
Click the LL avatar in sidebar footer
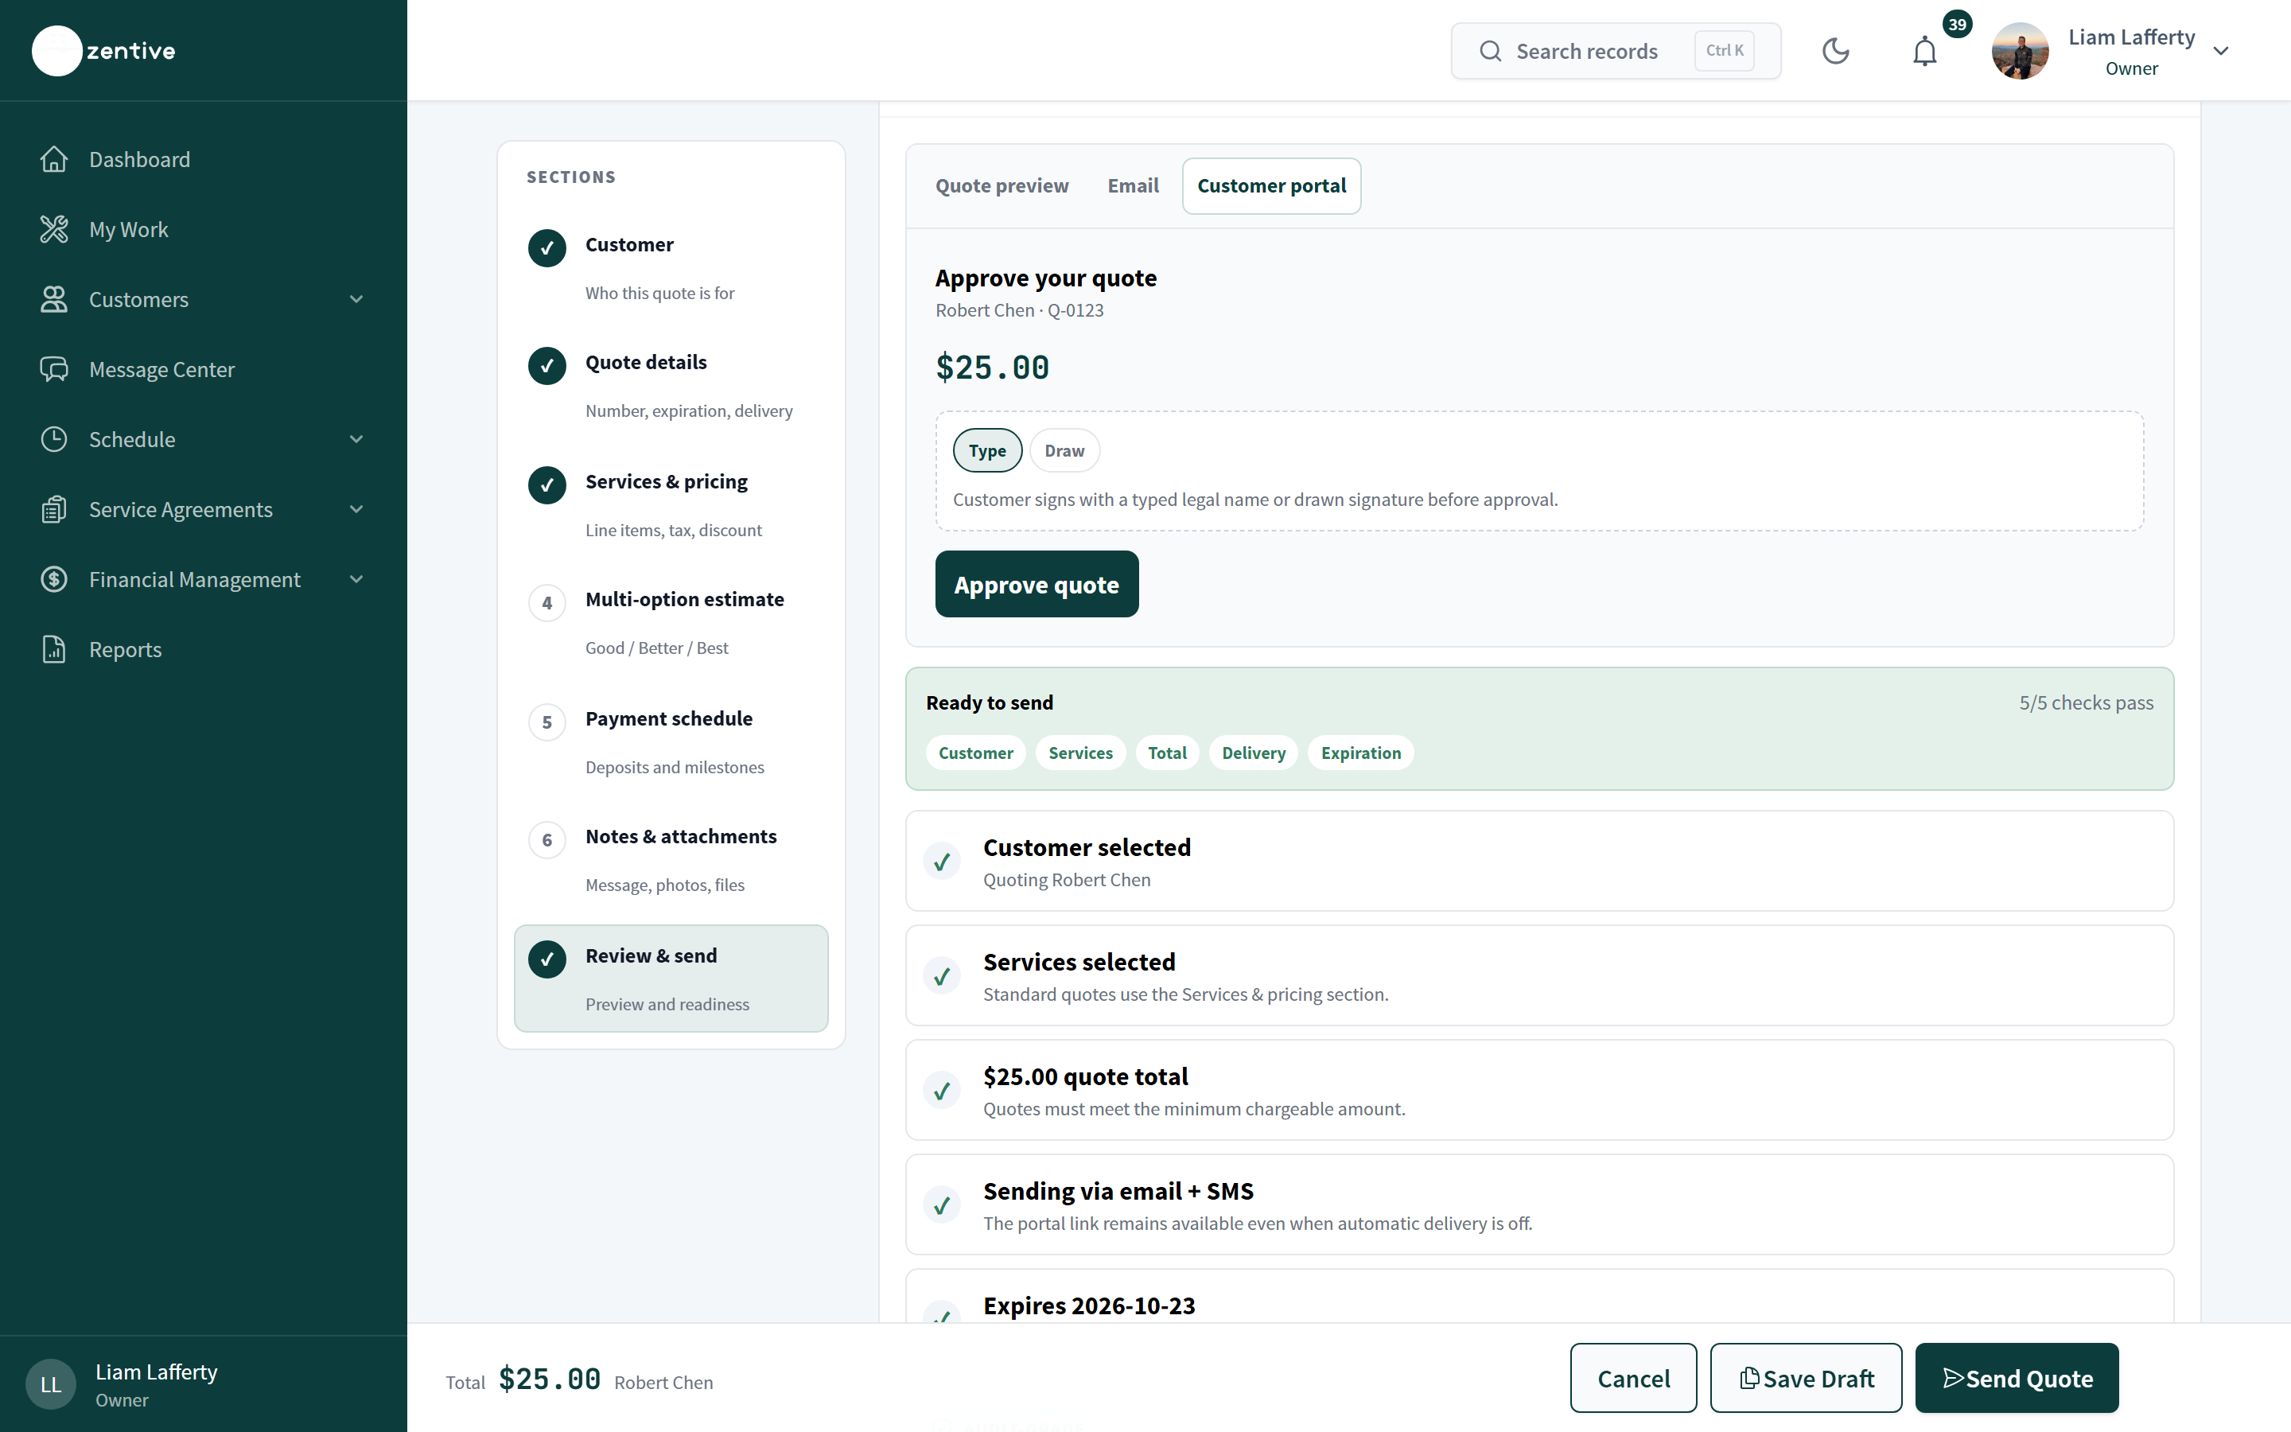(50, 1384)
